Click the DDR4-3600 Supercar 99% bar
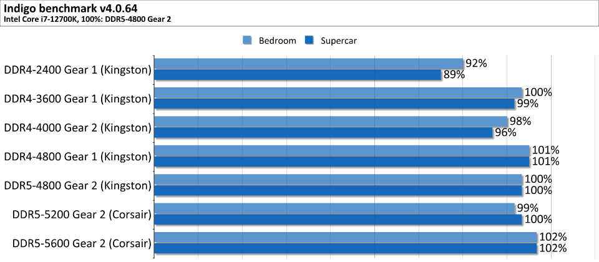The image size is (599, 262). [334, 104]
